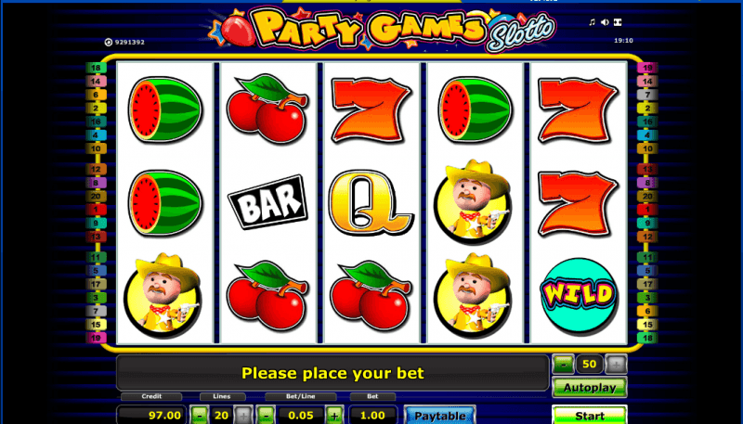Click the BAR symbol on reel two
Screen dimensions: 743x424
coord(267,202)
